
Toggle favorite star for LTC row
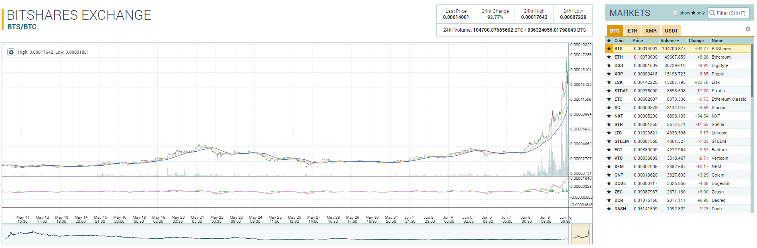[609, 133]
